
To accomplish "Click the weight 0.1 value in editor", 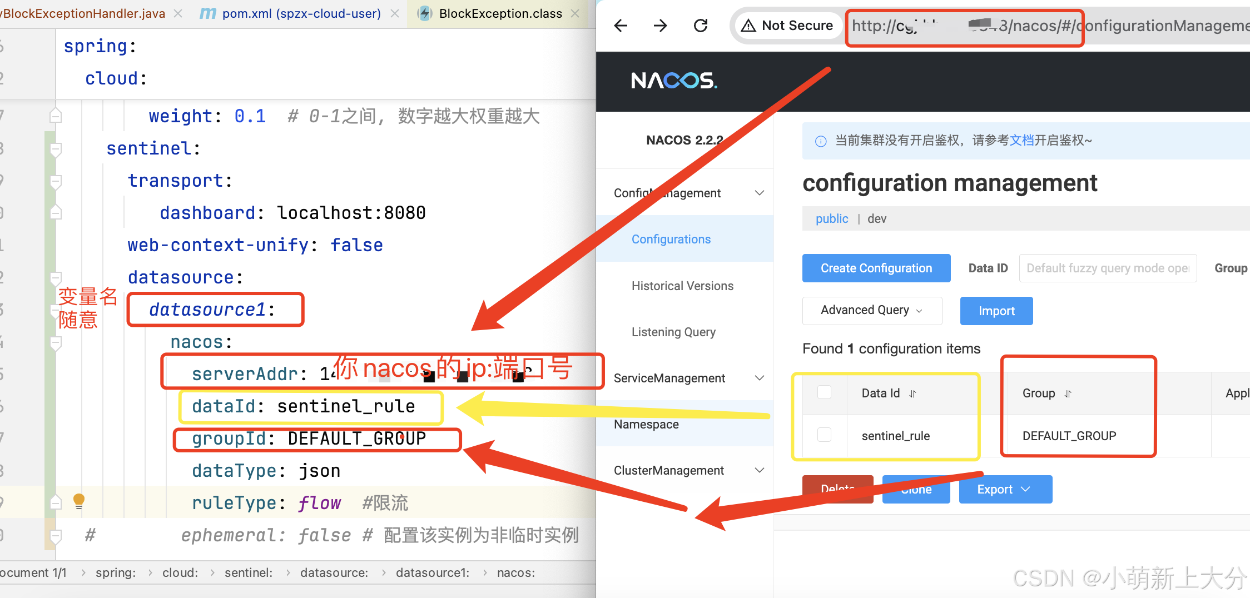I will 250,116.
